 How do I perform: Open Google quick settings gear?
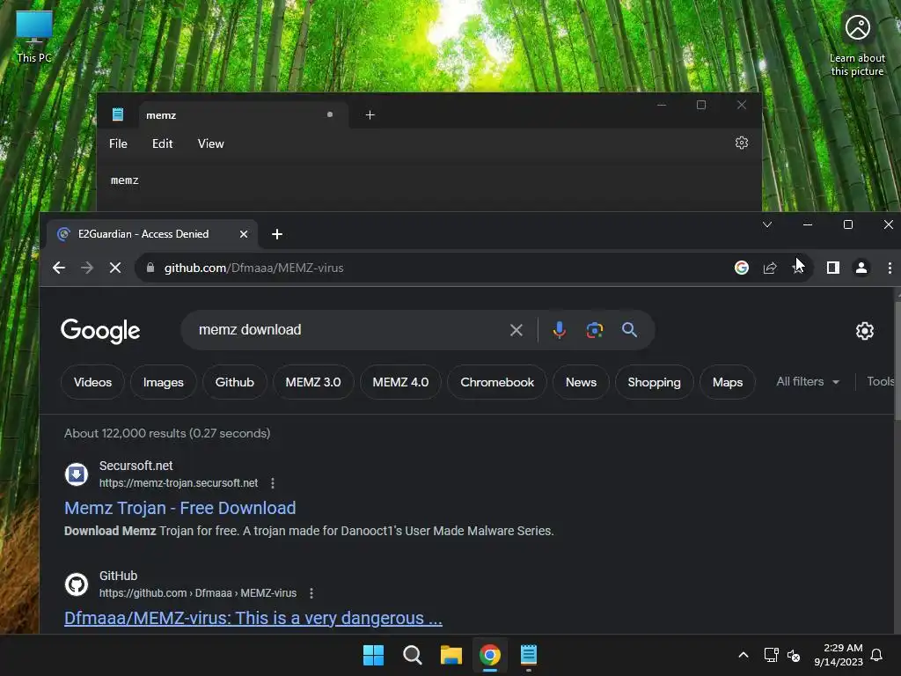point(865,331)
